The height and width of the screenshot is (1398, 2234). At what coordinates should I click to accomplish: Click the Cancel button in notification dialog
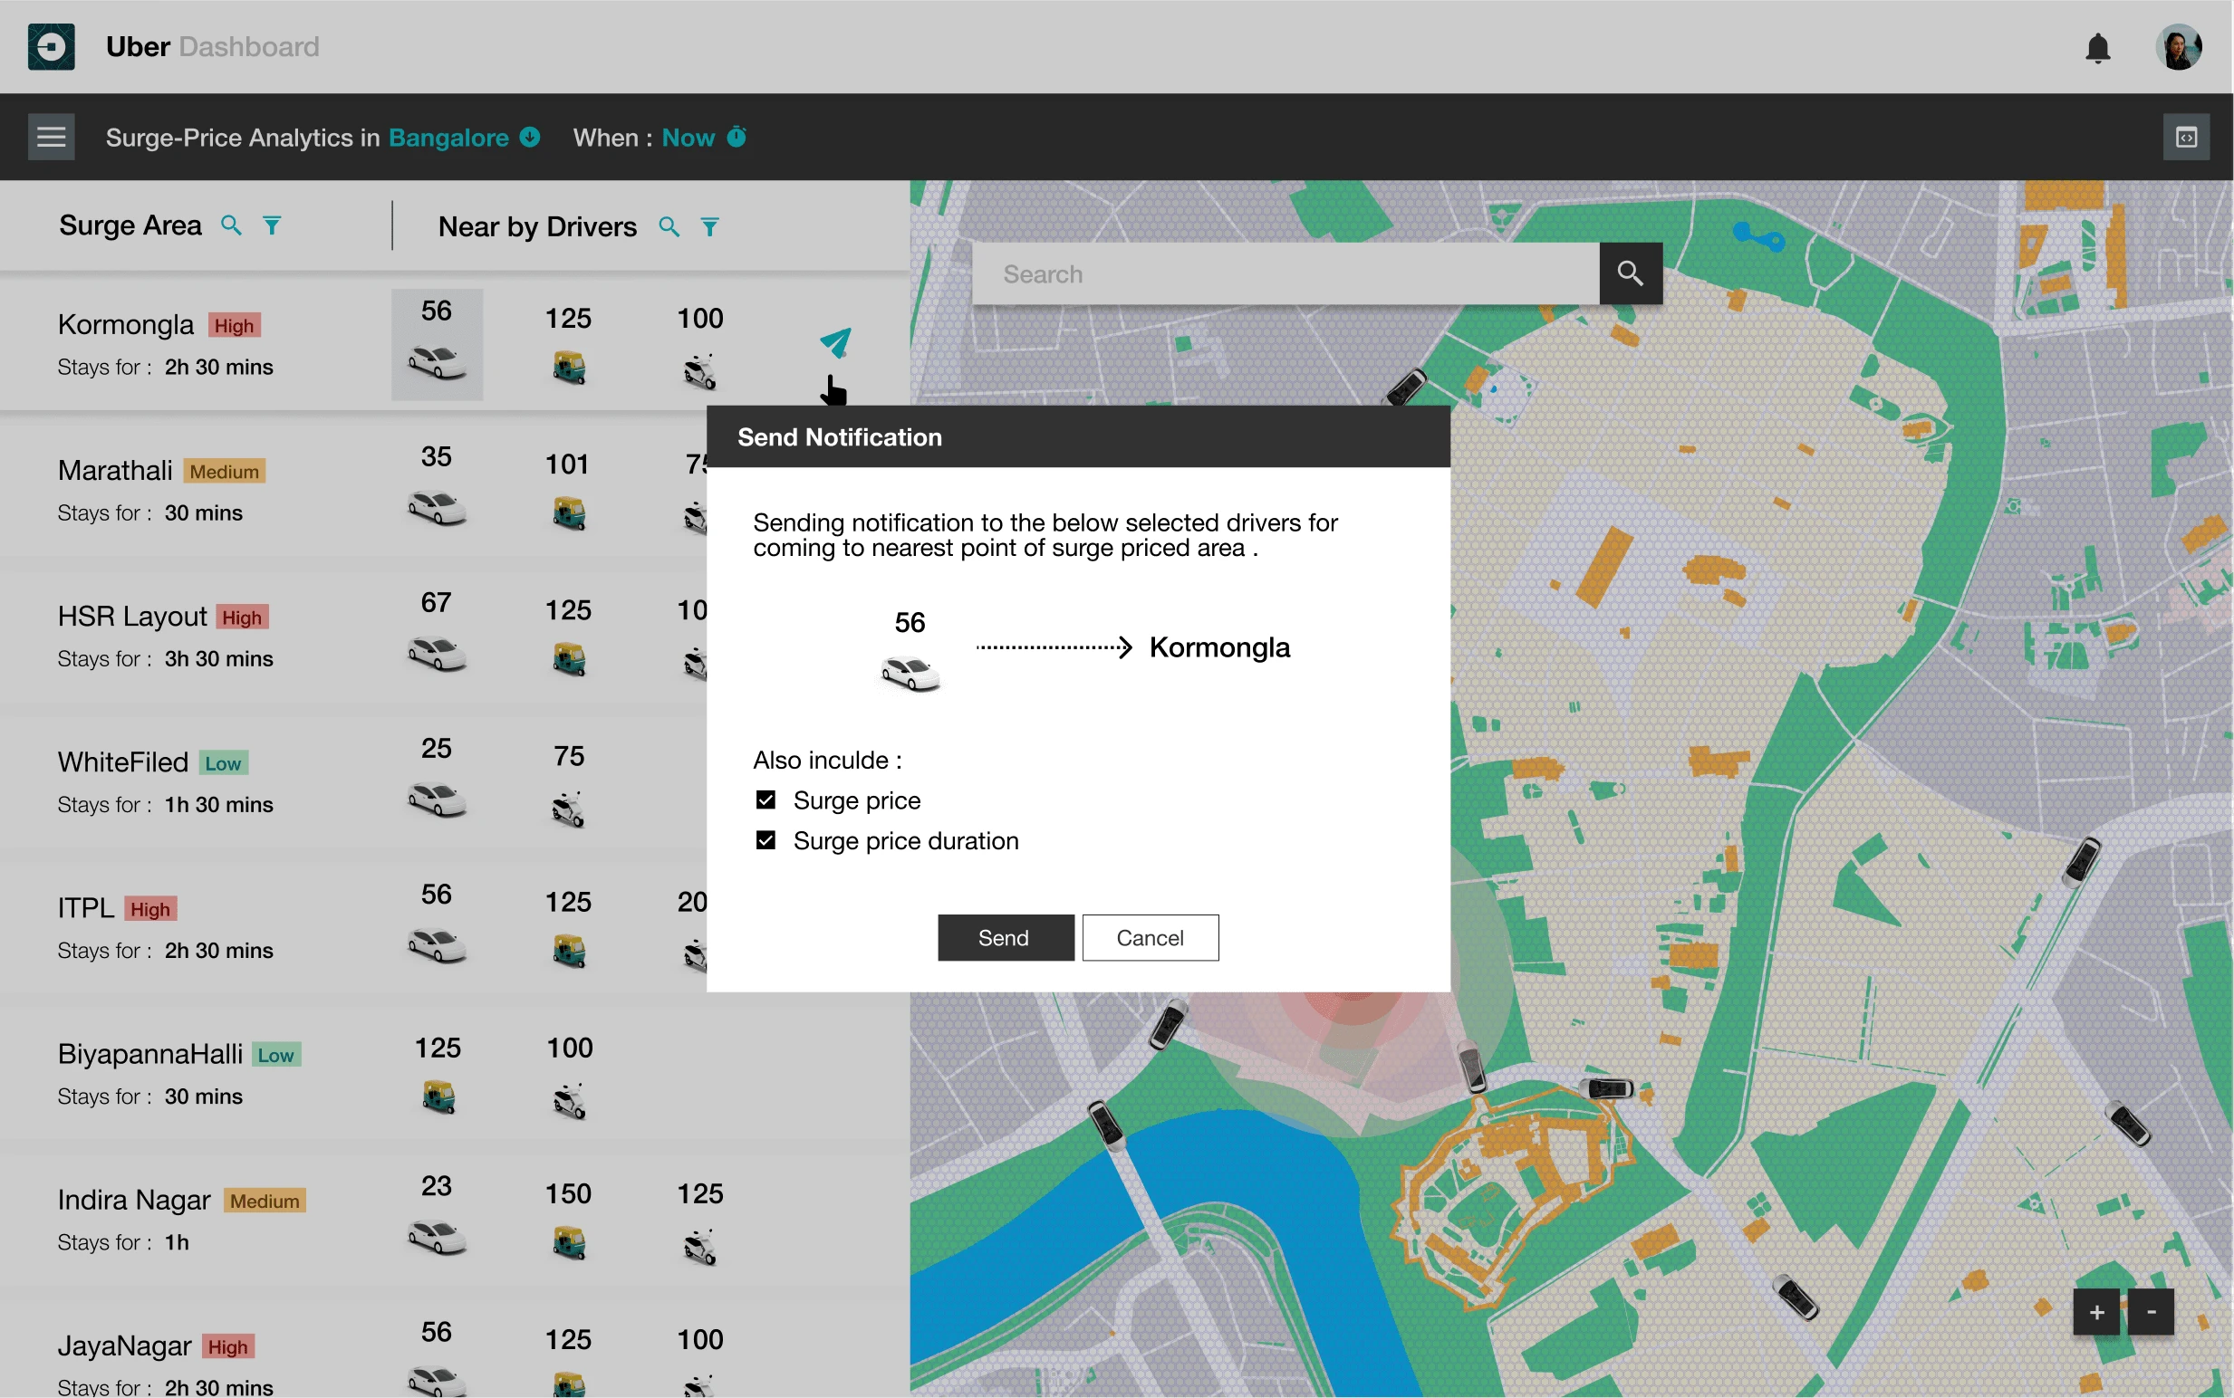tap(1150, 937)
